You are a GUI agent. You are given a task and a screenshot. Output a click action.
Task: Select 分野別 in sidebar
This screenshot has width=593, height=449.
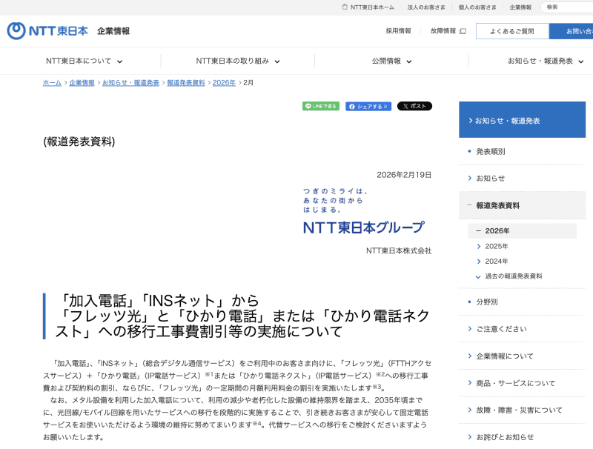487,302
